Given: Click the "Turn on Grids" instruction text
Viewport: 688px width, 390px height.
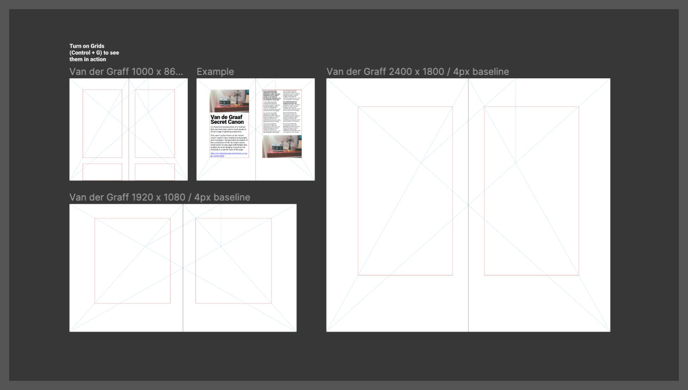Looking at the screenshot, I should (x=94, y=53).
